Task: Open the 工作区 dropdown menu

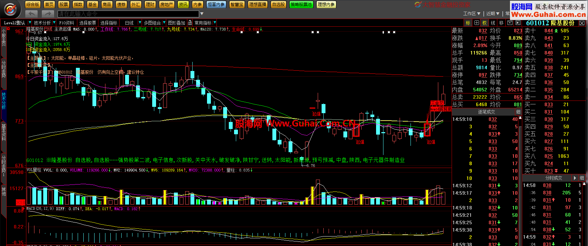Action: click(x=472, y=13)
